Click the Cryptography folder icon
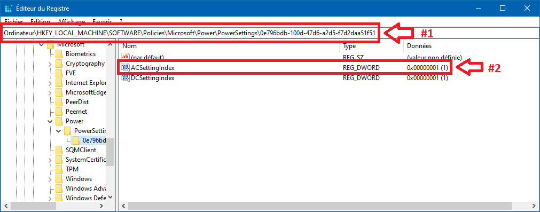The height and width of the screenshot is (212, 540). pos(59,64)
